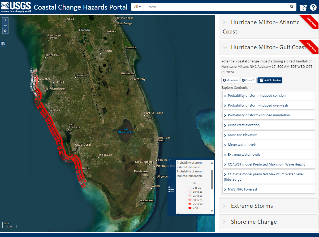
Task: Click the Explore Contents heading
Action: click(235, 87)
